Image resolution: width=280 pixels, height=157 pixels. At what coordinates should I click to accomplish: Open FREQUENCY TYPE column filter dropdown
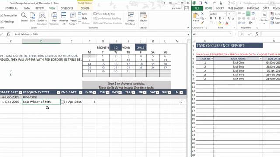pyautogui.click(x=59, y=92)
